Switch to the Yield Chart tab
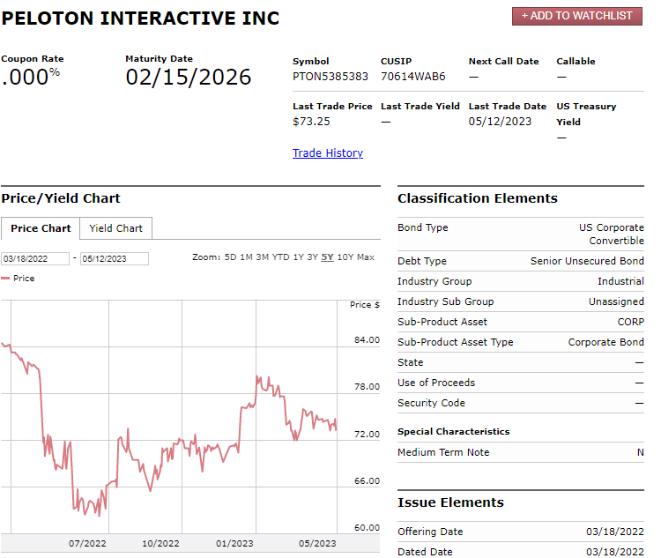This screenshot has height=558, width=661. (116, 228)
